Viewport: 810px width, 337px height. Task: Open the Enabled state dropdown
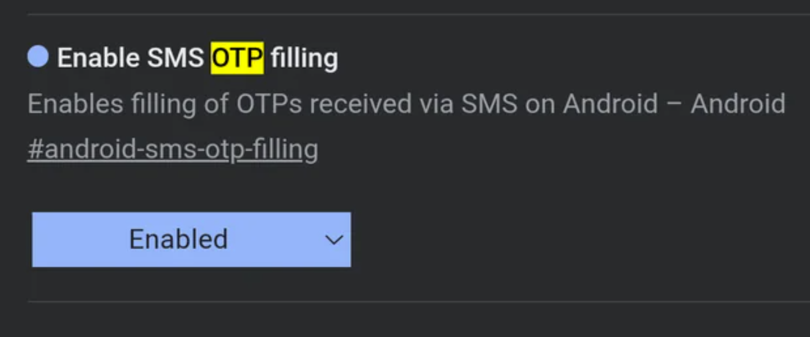[191, 239]
